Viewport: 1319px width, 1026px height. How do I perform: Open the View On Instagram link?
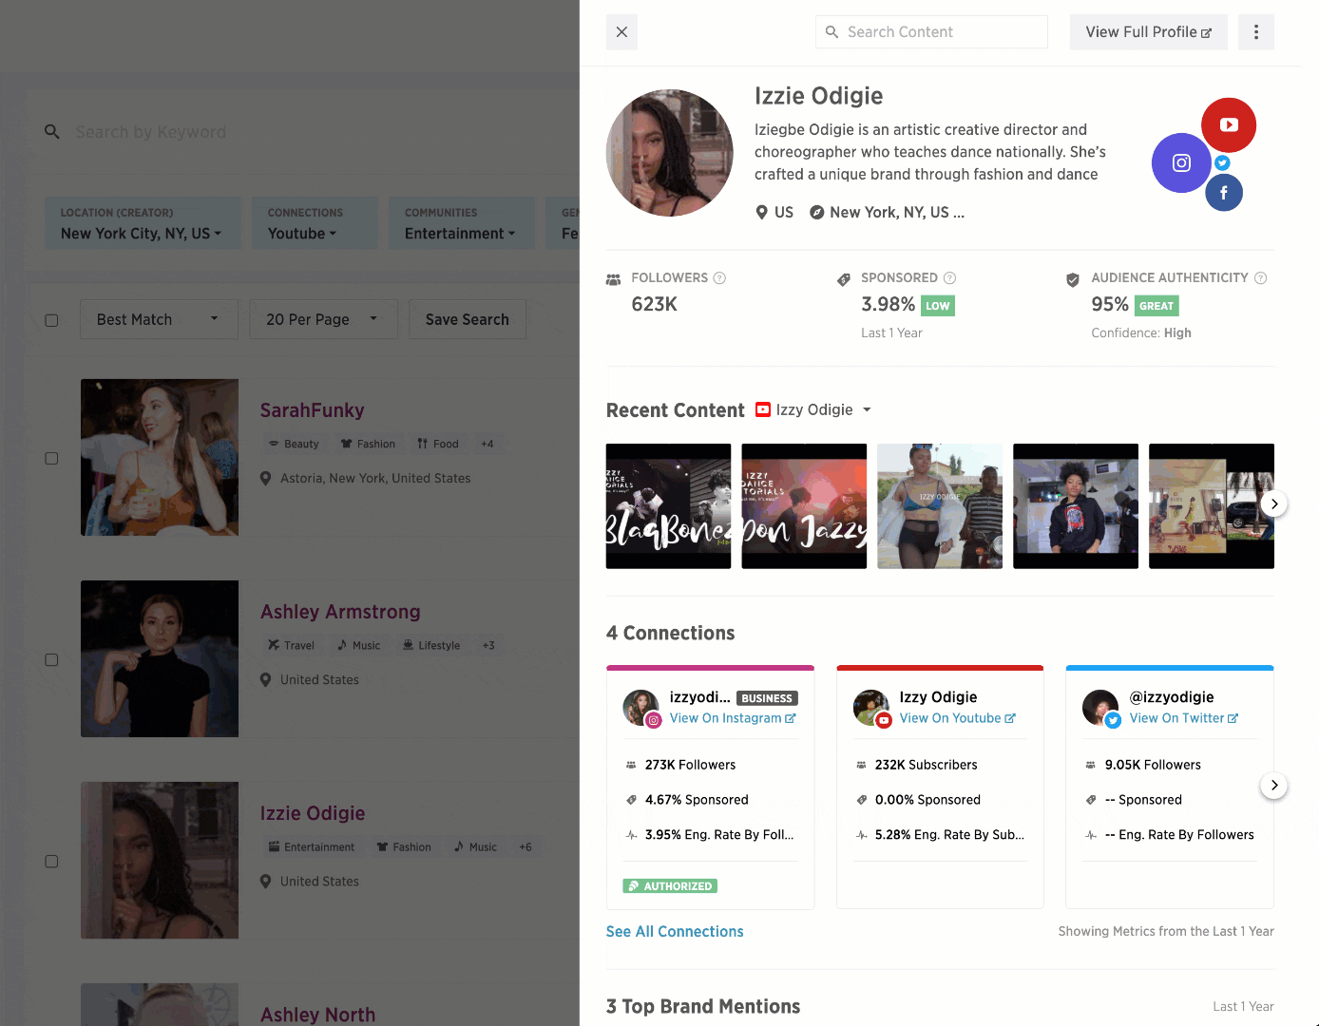[x=733, y=718]
